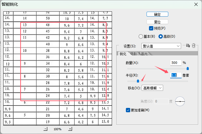The image size is (202, 134).
Task: Click the angle dial control
Action: (180, 101)
